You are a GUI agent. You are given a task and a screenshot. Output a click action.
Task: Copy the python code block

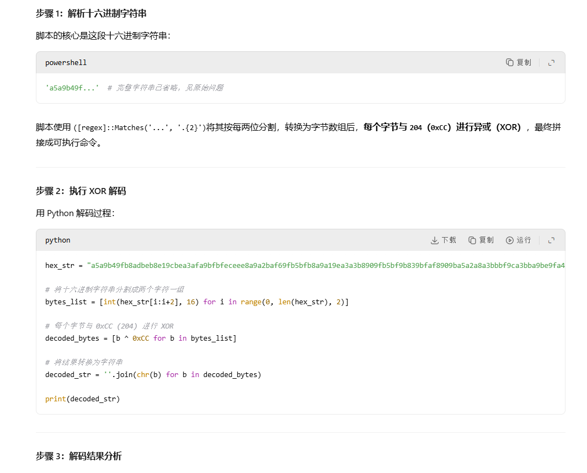coord(481,240)
